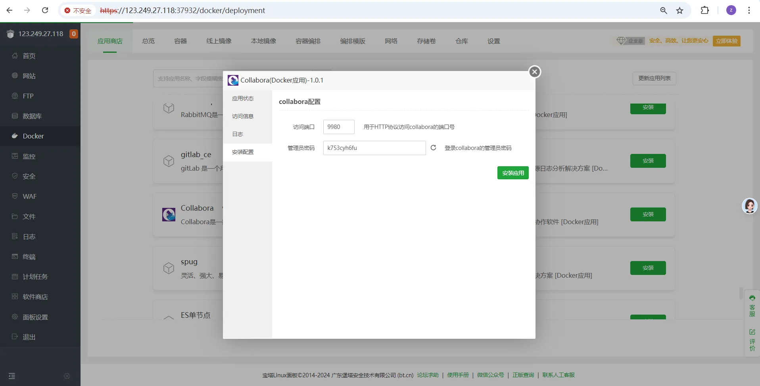760x386 pixels.
Task: Open the browser extensions puzzle icon
Action: pyautogui.click(x=705, y=10)
